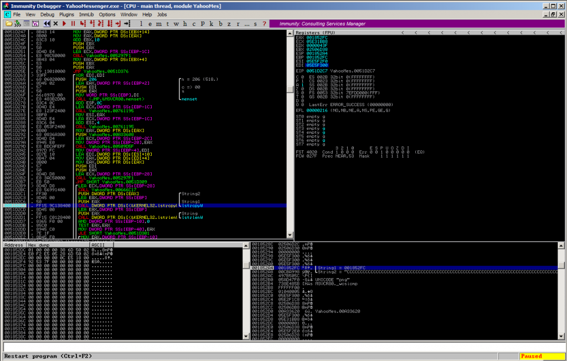Open Call stack with the 'k' button
The image size is (567, 361).
pyautogui.click(x=211, y=24)
